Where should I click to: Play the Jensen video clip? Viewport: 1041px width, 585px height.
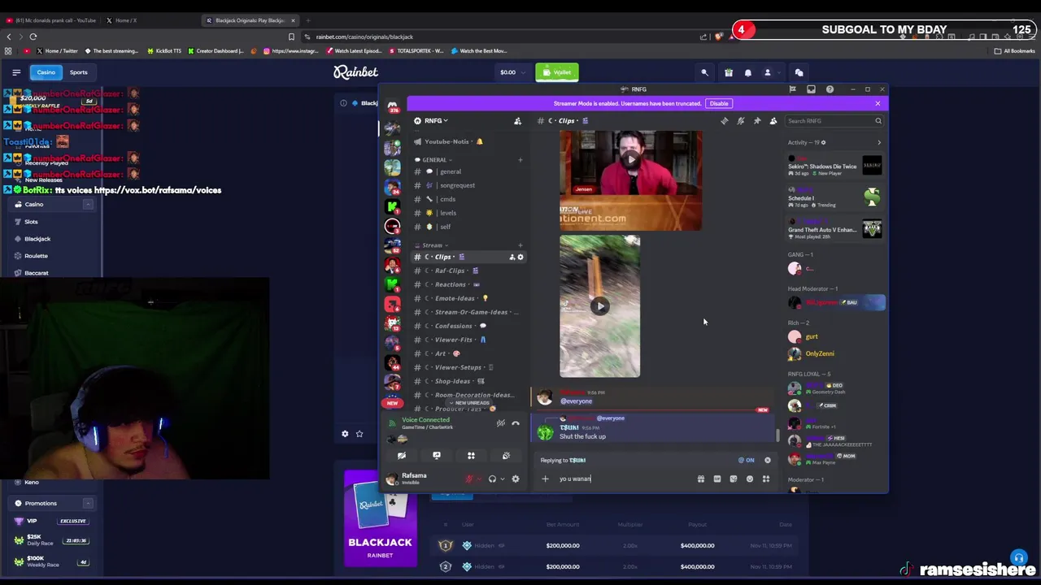[x=630, y=160]
